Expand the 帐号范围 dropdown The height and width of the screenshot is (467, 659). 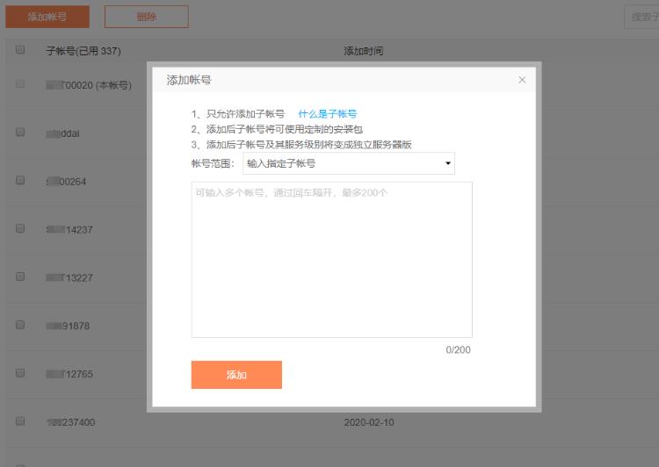[x=349, y=163]
